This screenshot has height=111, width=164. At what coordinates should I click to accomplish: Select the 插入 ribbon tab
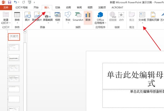tap(47, 7)
